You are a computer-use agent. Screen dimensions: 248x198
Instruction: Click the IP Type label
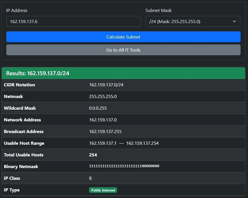coord(12,190)
